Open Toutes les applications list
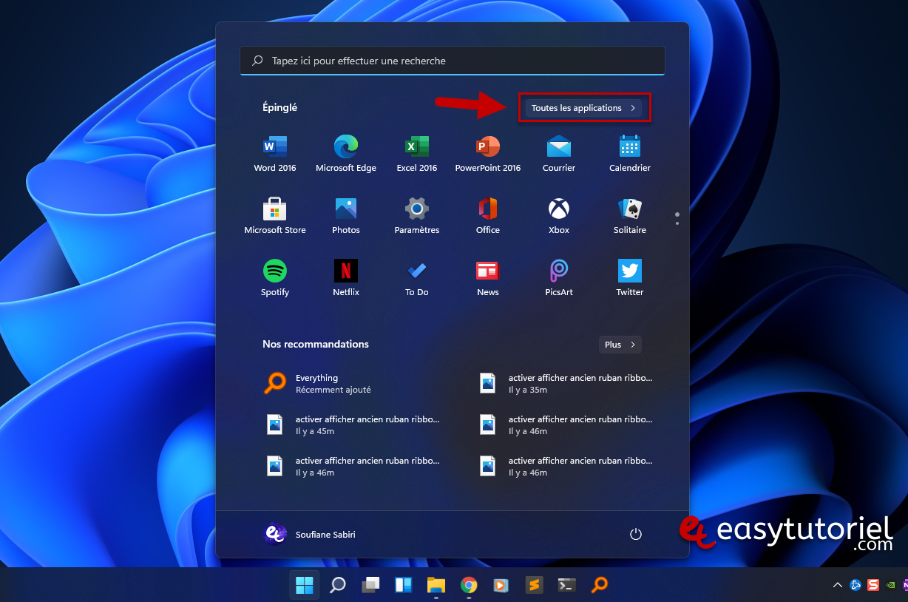This screenshot has height=602, width=908. pos(583,108)
